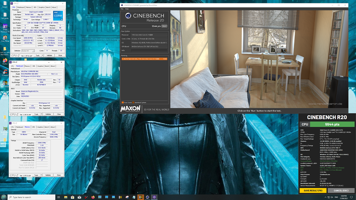
Task: Switch to Mainboard tab in top CPU-Z window
Action: coord(21,7)
